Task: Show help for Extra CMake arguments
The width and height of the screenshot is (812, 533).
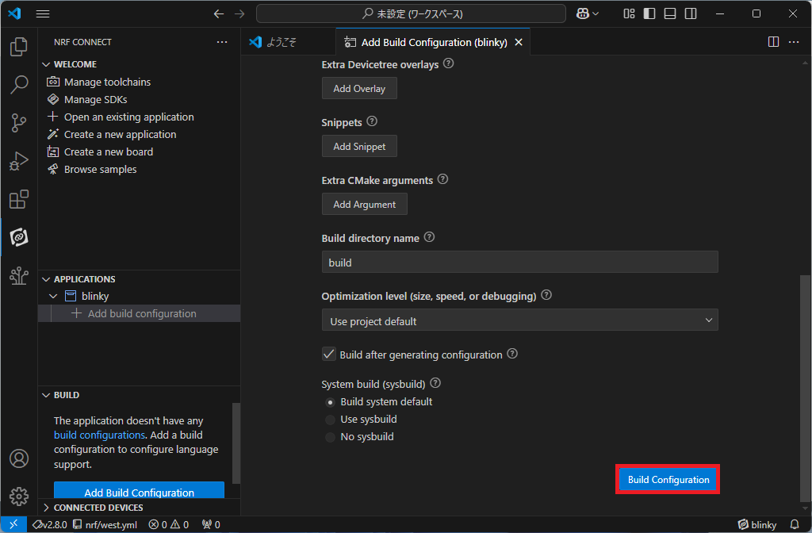Action: point(442,179)
